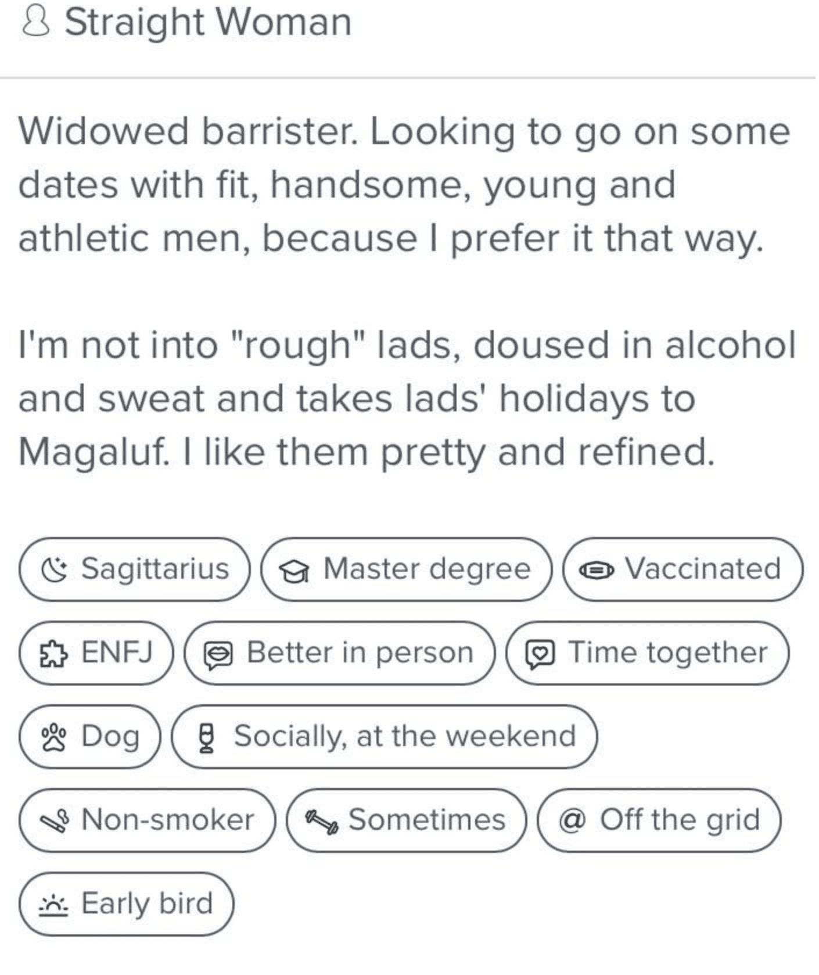Click the person icon beside Straight Woman

(34, 23)
